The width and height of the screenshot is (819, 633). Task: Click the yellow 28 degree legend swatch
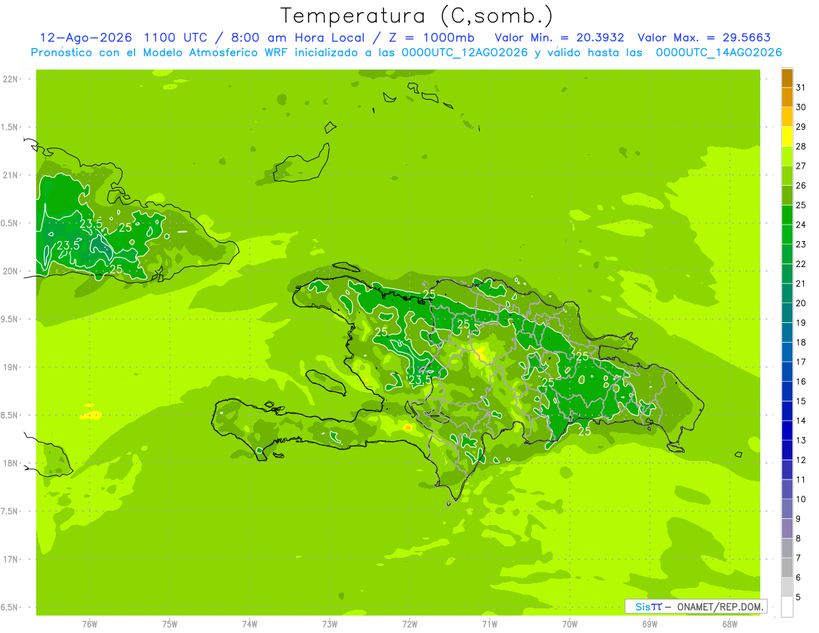(x=787, y=137)
